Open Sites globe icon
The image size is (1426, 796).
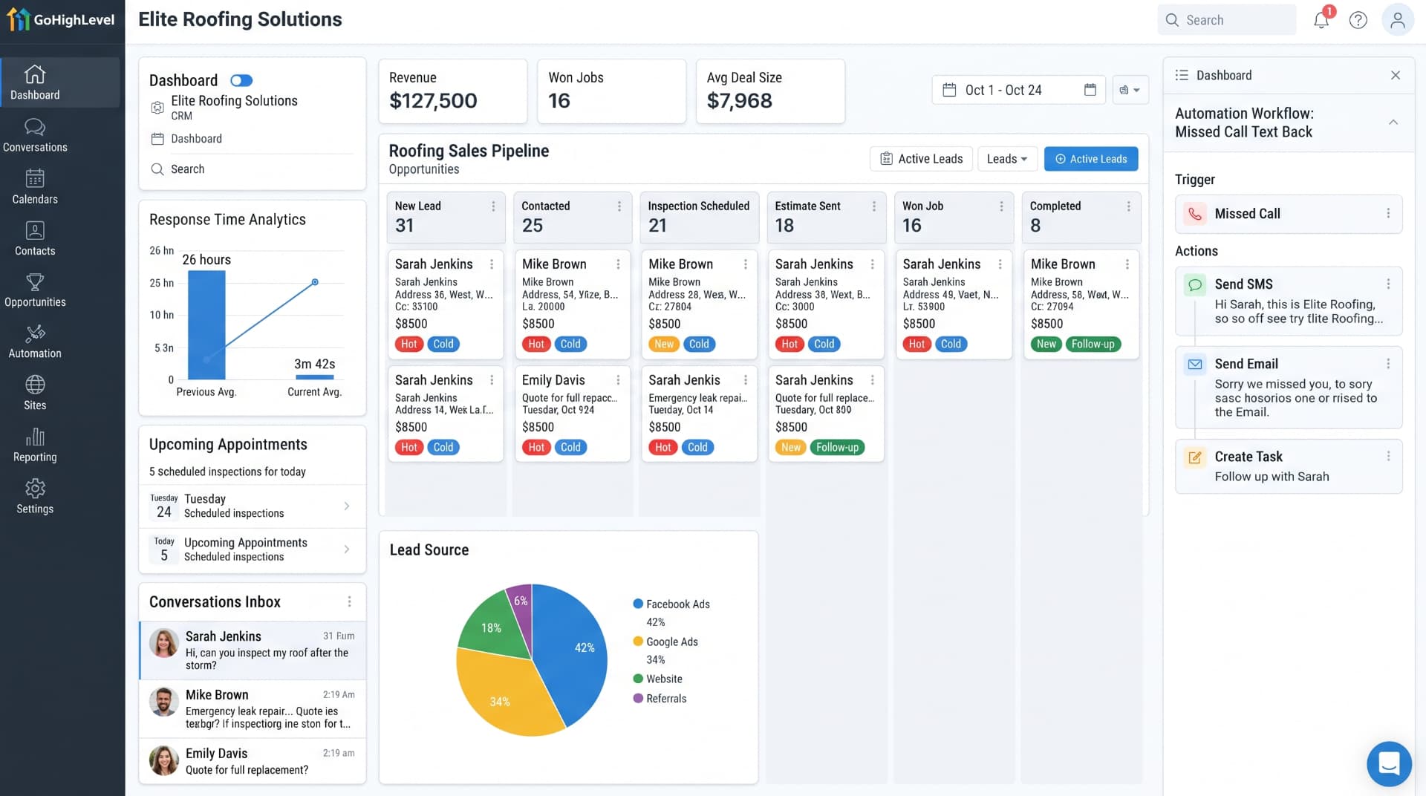(35, 385)
